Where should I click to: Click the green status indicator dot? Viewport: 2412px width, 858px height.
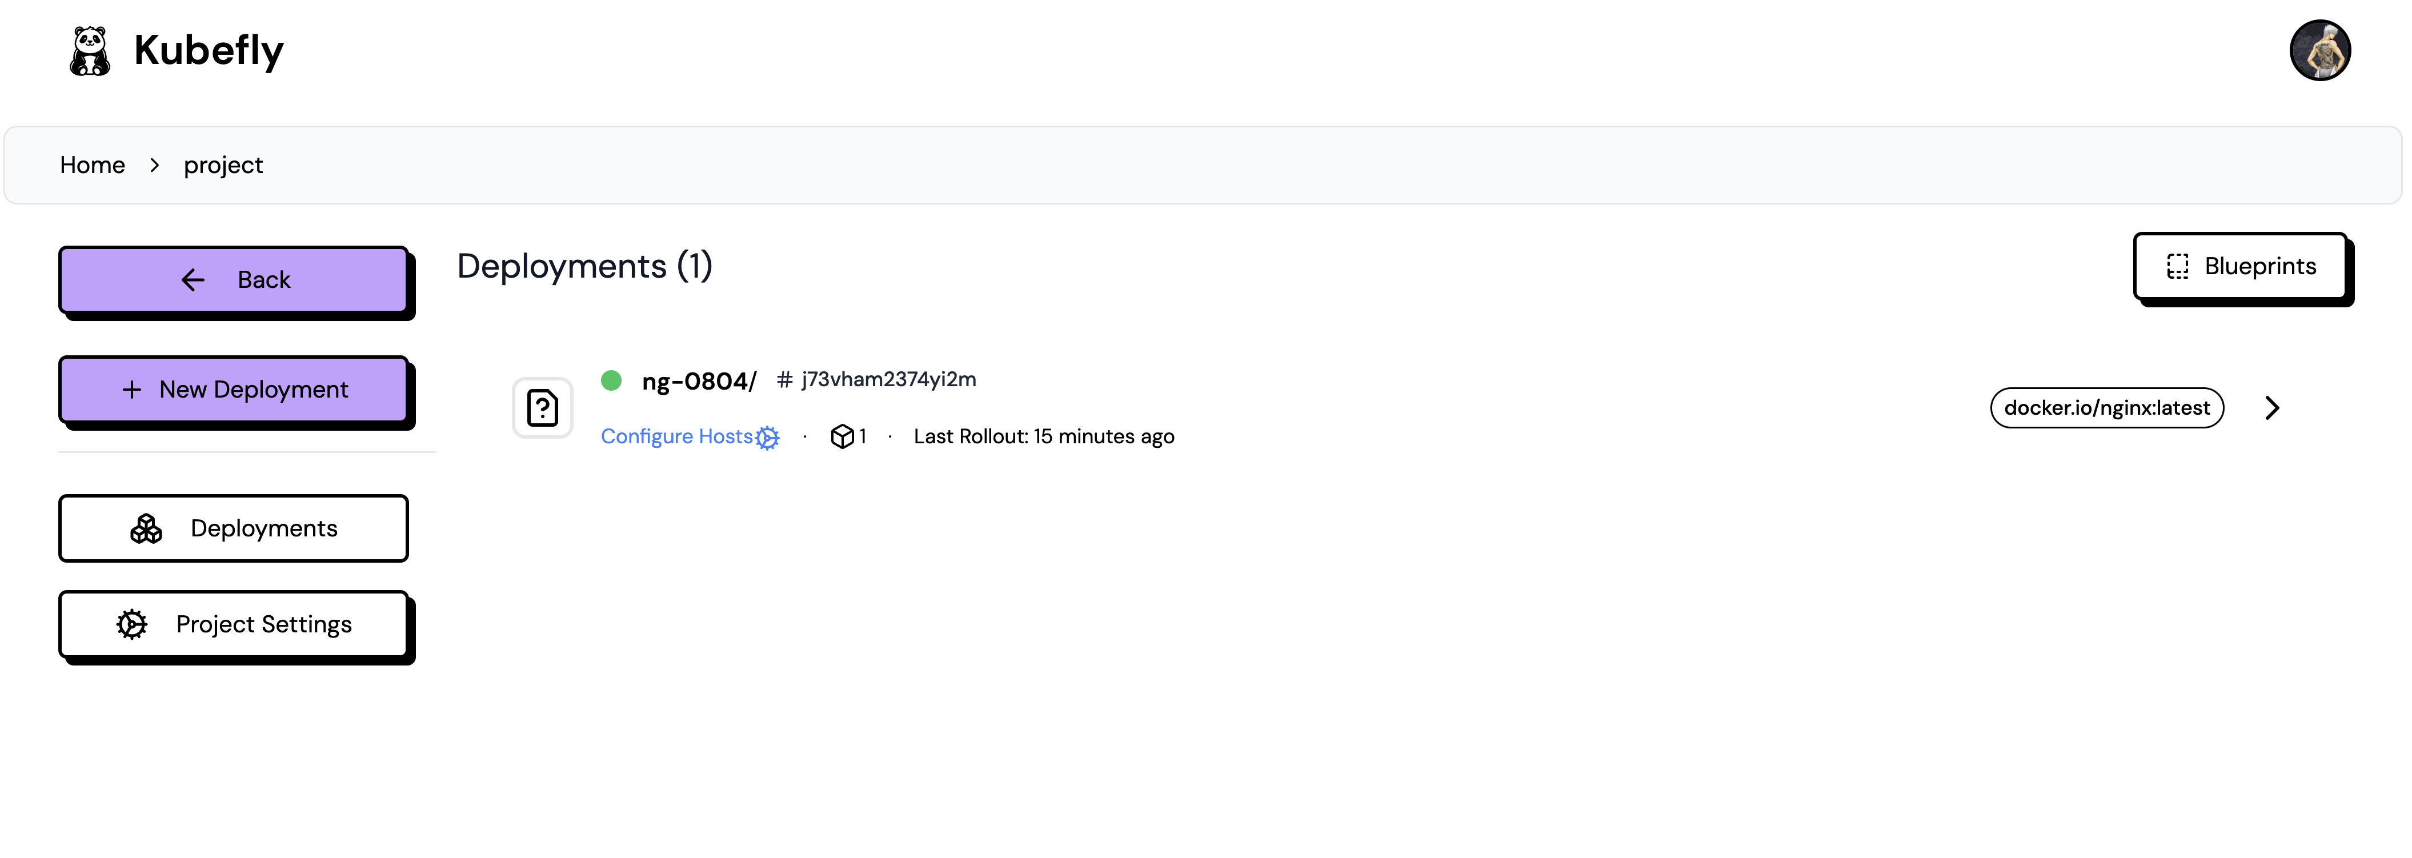(x=611, y=380)
